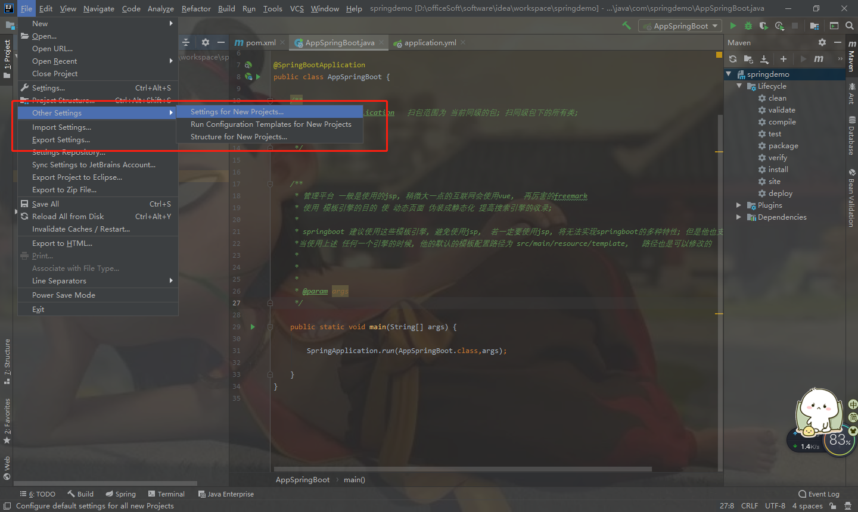Open Search Everywhere with the magnifier
This screenshot has height=512, width=858.
pyautogui.click(x=850, y=26)
